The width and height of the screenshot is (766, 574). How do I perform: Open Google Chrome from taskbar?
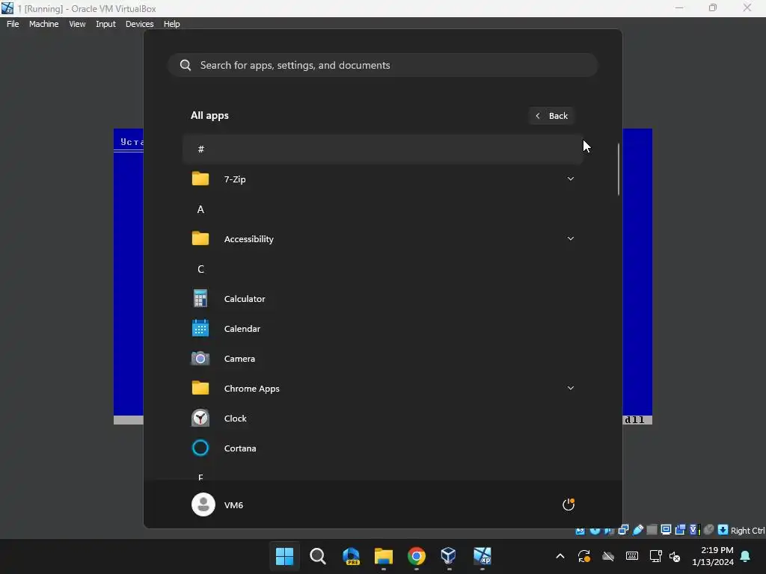pos(417,556)
